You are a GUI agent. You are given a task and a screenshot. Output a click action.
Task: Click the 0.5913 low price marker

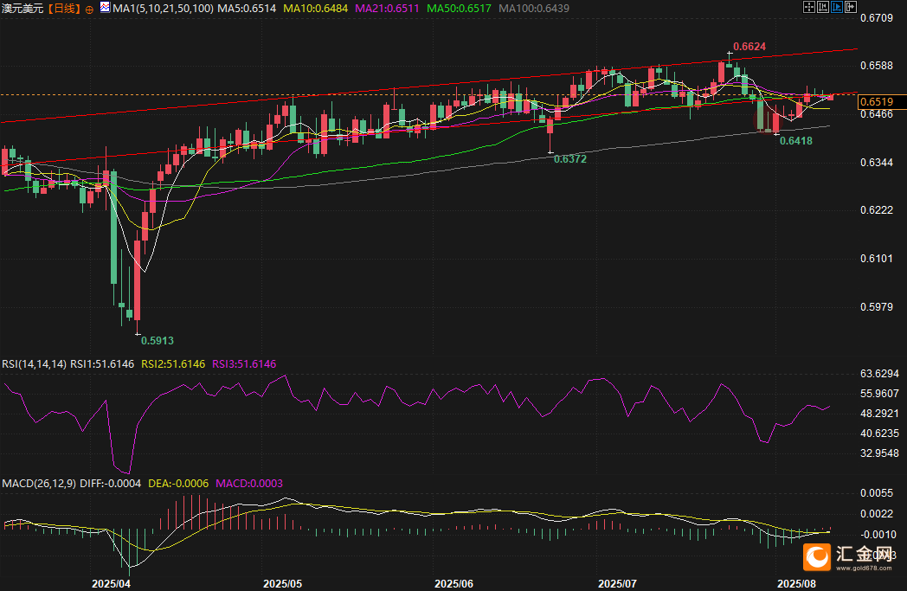[x=155, y=341]
